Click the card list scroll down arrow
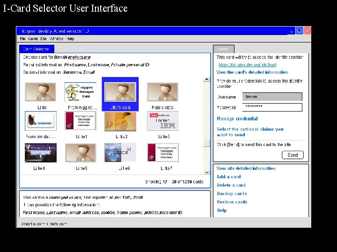 [206, 173]
